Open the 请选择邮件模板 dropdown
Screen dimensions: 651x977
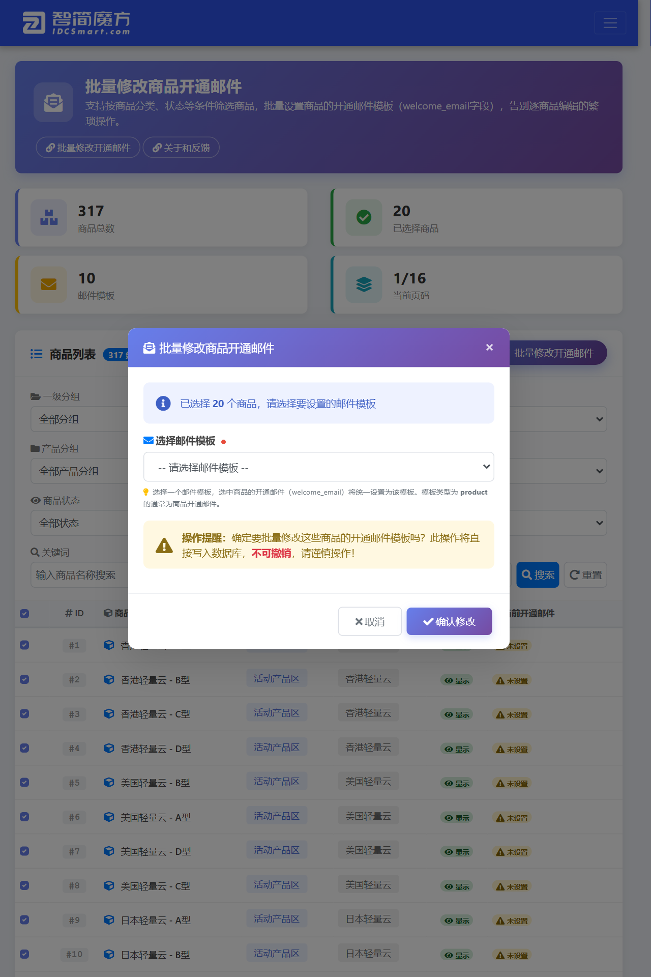click(319, 467)
